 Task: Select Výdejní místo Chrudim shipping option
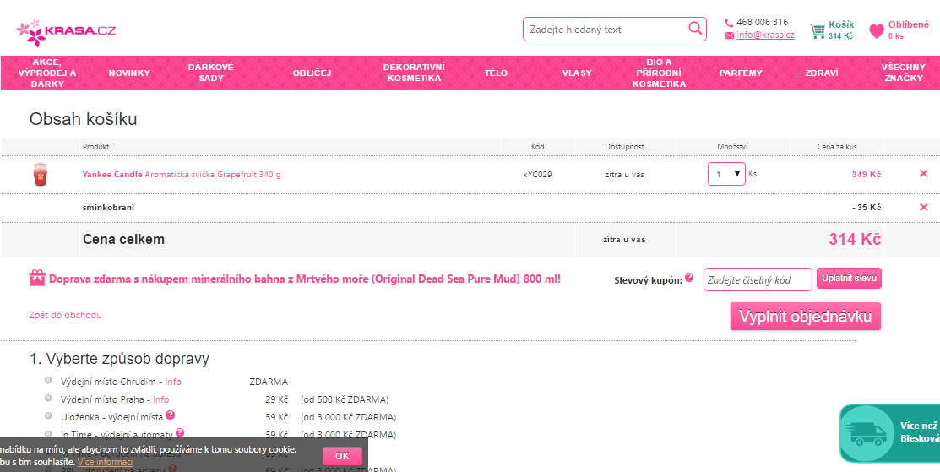(48, 381)
